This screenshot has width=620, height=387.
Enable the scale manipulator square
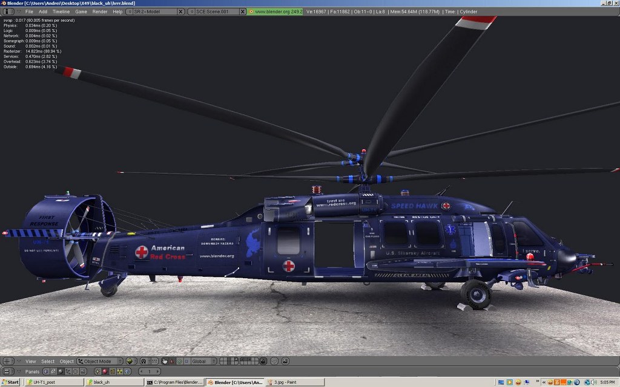coord(186,362)
